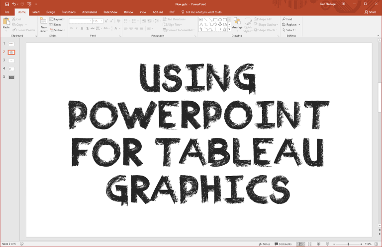Switch to the Insert ribbon tab

coord(36,12)
